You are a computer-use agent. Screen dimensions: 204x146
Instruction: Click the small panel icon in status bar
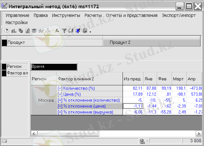(5, 141)
